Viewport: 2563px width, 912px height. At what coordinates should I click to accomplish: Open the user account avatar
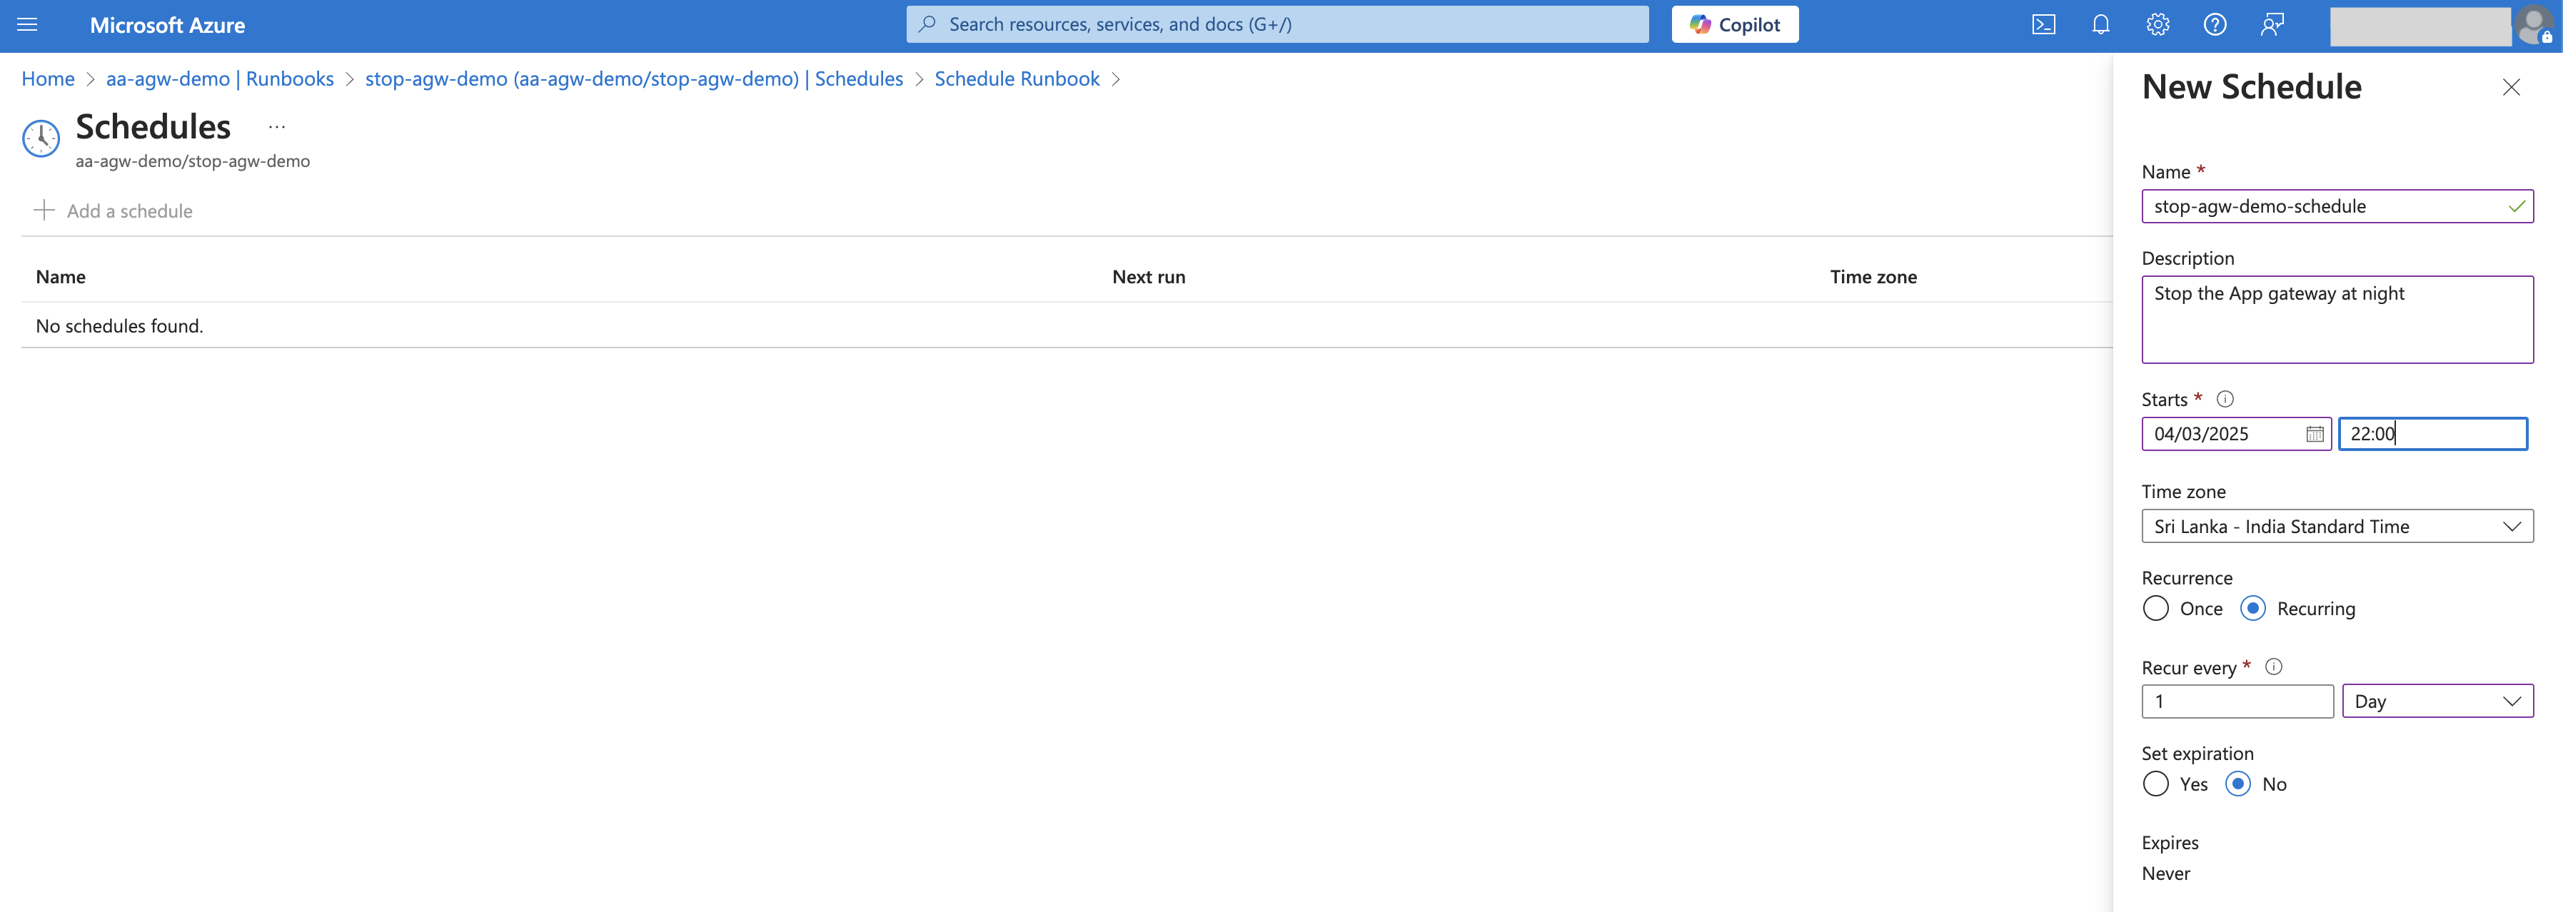pos(2535,26)
